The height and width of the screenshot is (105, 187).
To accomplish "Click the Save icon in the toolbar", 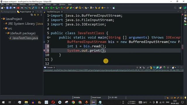I will [x=7, y=8].
